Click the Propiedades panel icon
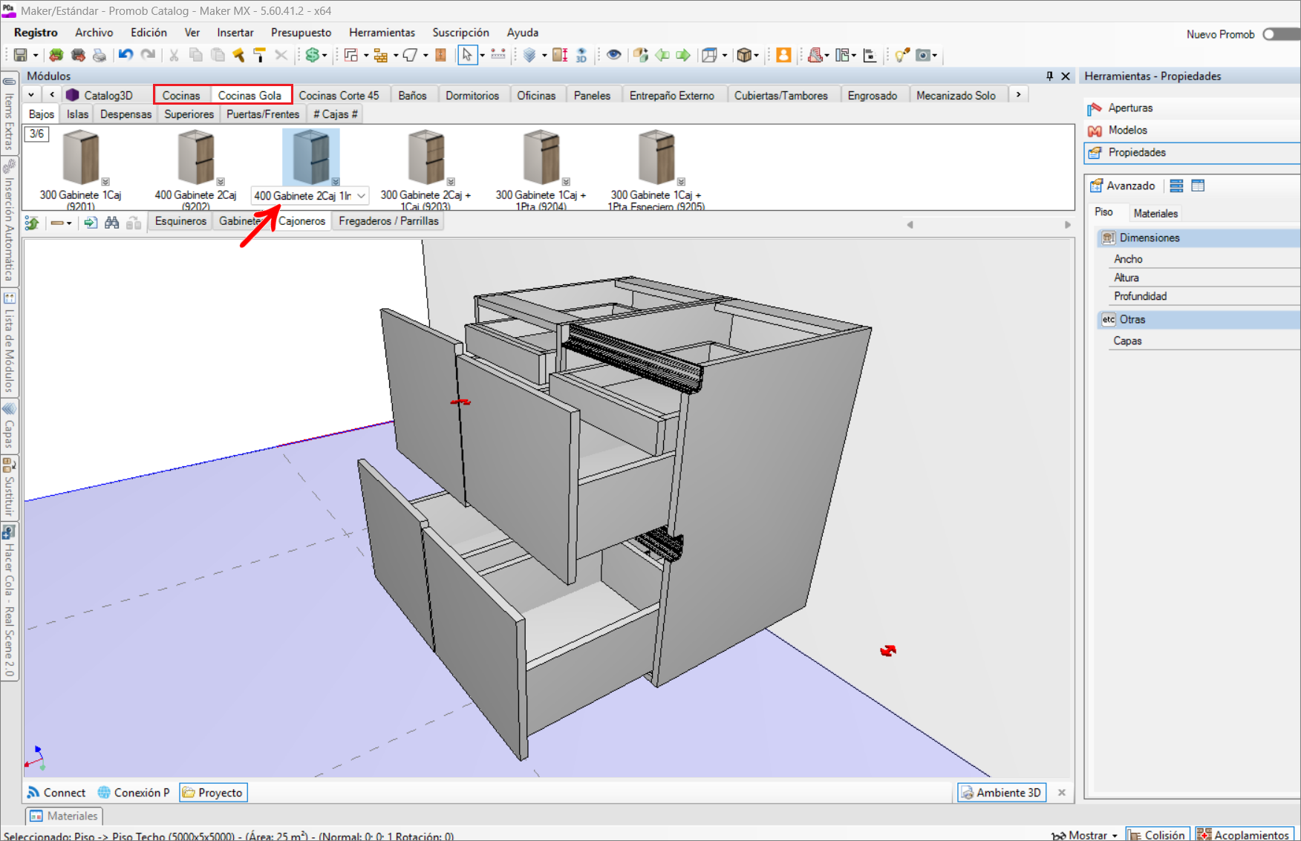Image resolution: width=1301 pixels, height=841 pixels. click(1096, 153)
